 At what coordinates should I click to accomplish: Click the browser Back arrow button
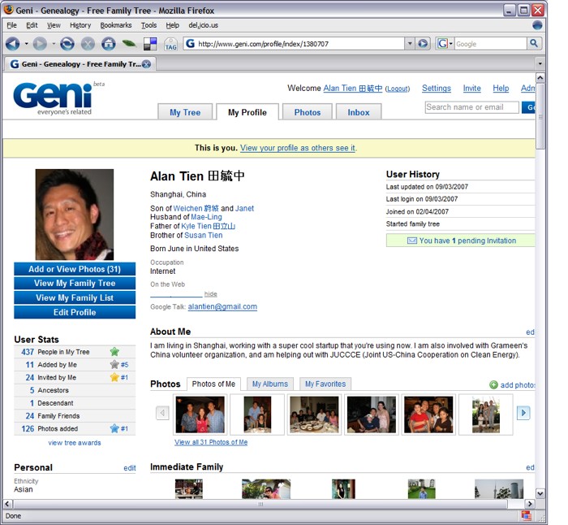(x=12, y=44)
